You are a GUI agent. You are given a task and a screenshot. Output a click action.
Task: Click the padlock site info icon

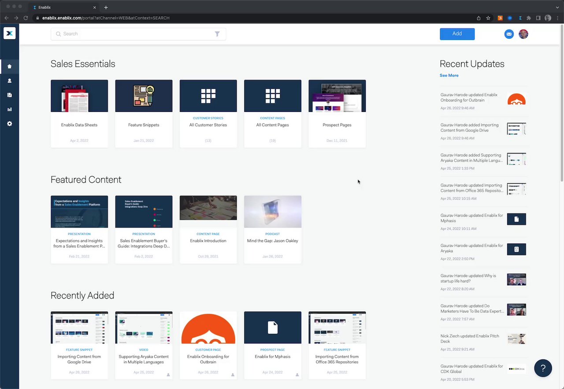point(38,18)
